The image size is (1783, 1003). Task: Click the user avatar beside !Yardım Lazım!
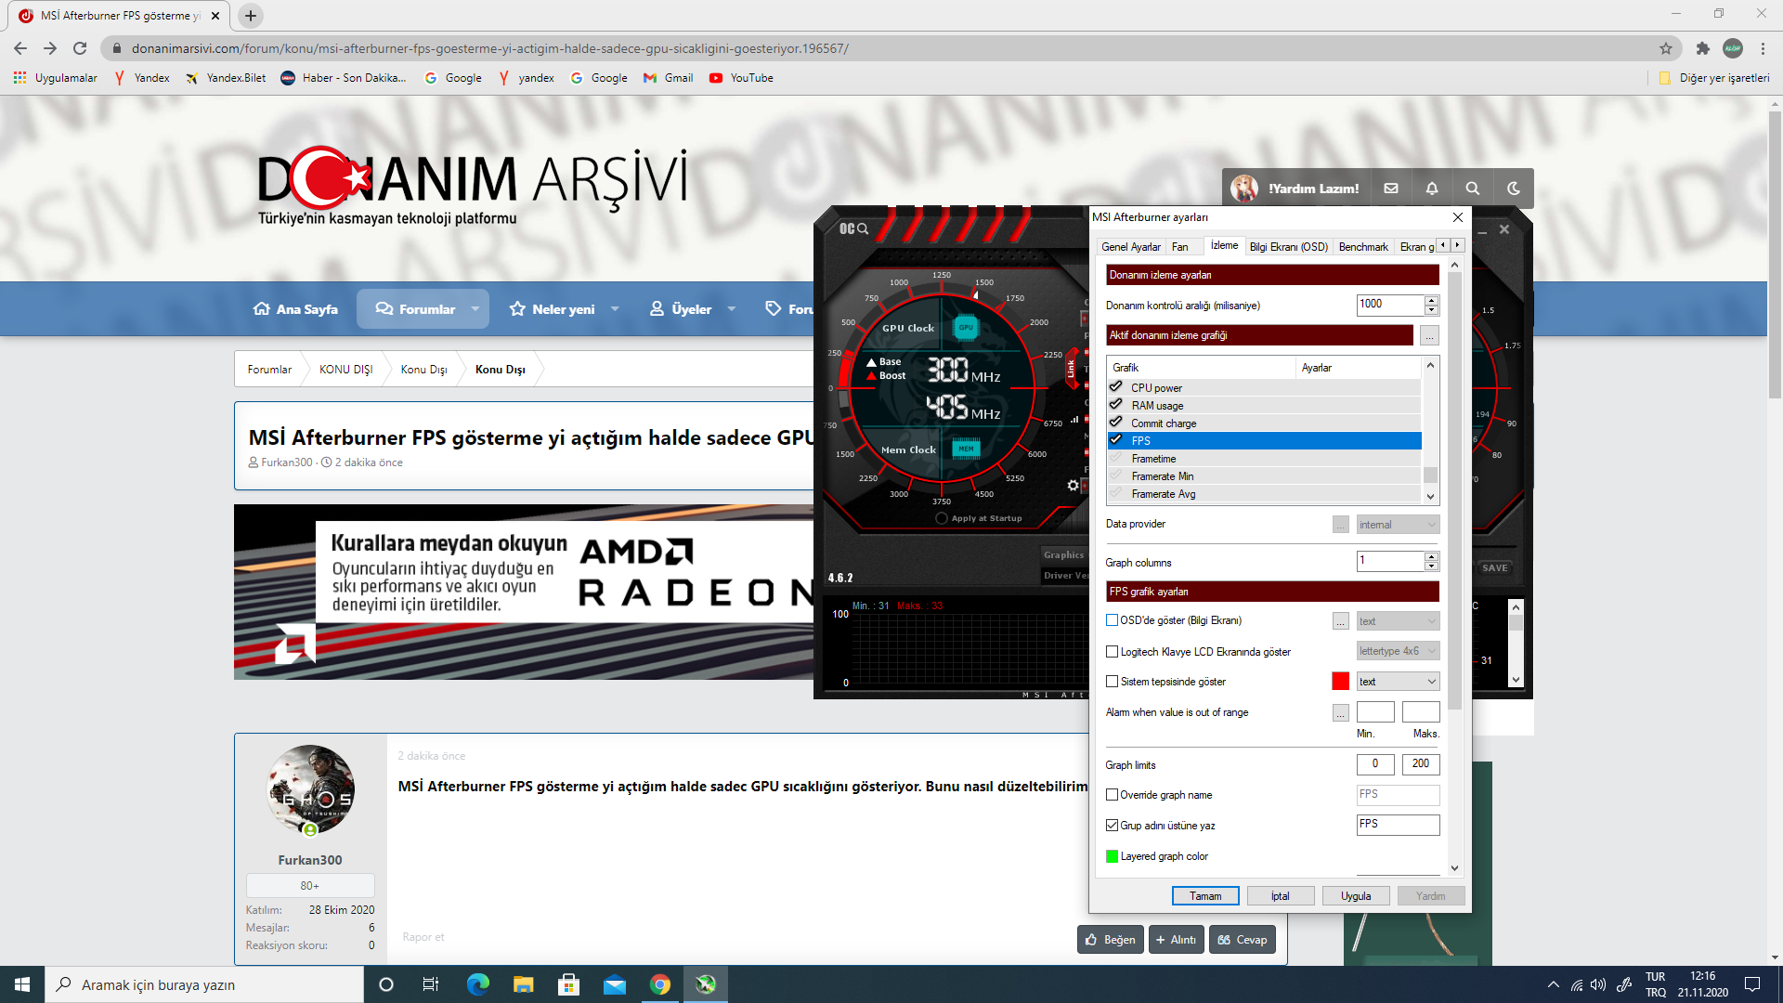click(x=1244, y=189)
